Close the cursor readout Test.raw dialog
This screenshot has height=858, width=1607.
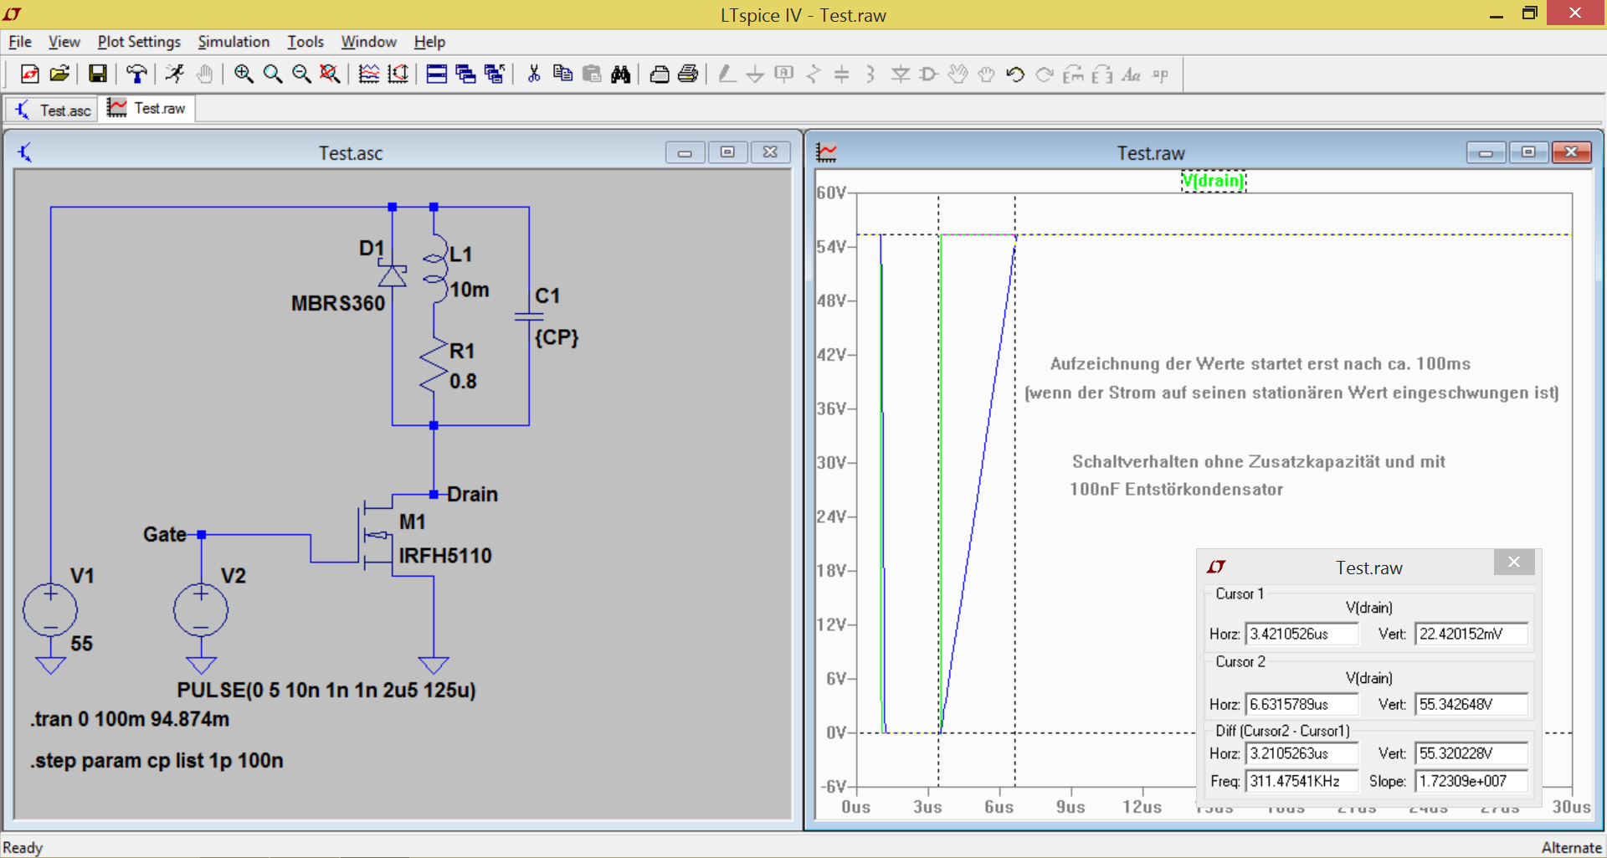coord(1514,563)
